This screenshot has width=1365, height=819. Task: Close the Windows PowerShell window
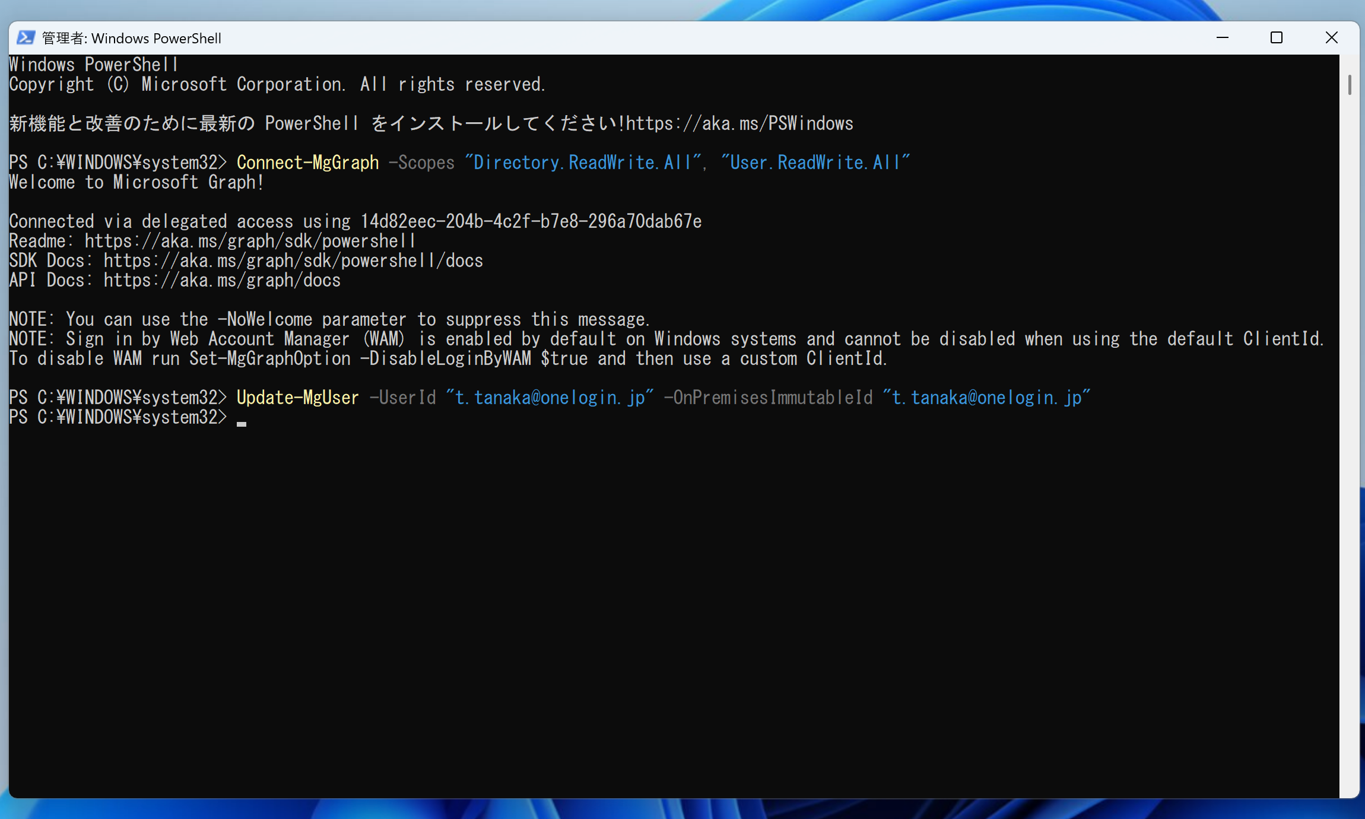click(1331, 38)
